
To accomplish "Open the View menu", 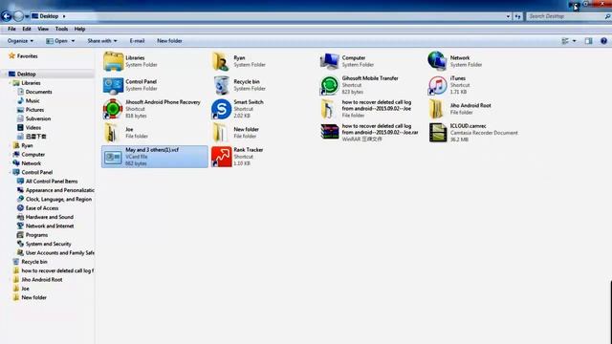I will 43,29.
